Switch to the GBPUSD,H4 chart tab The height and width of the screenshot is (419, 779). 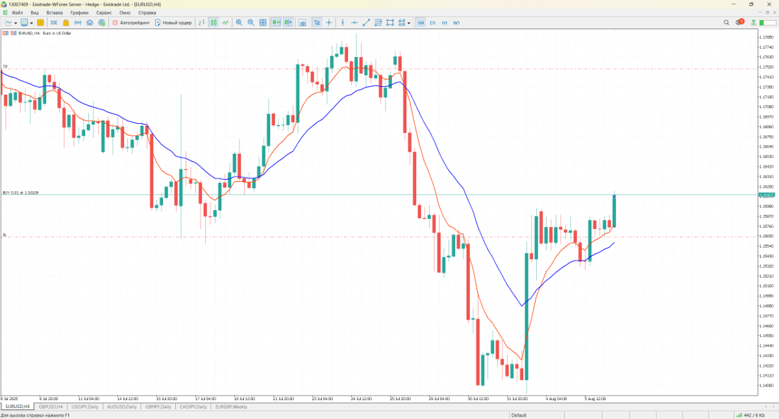pos(51,407)
